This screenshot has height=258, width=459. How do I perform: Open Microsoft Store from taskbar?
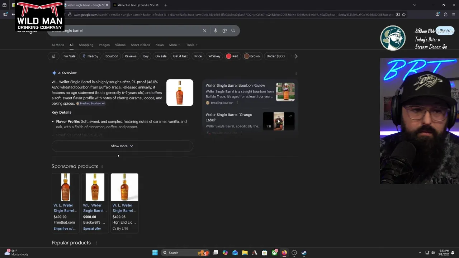click(264, 253)
